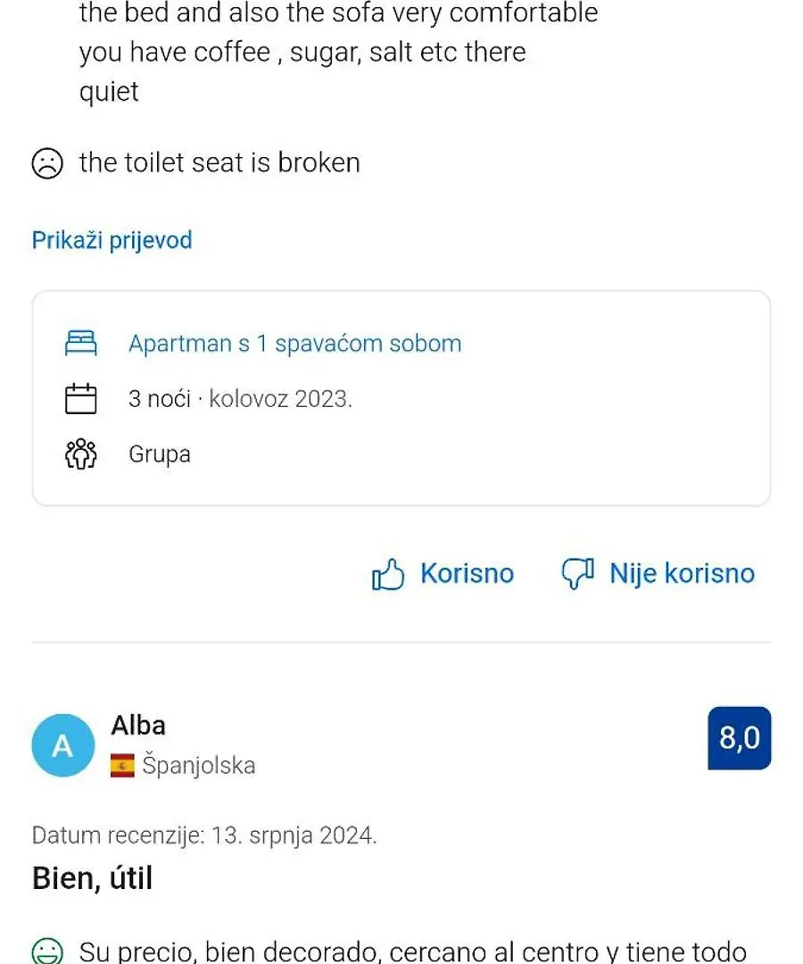Click the thumbs-down Nije korisno icon
Screen dimensions: 803x964
pos(577,574)
